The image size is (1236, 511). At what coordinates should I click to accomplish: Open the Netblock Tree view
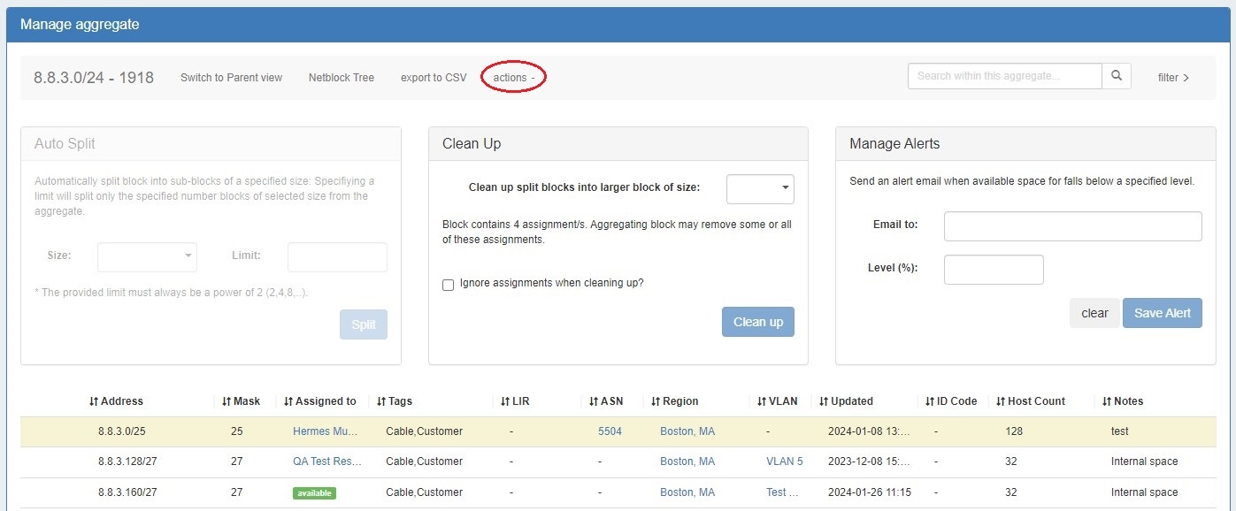(x=342, y=78)
